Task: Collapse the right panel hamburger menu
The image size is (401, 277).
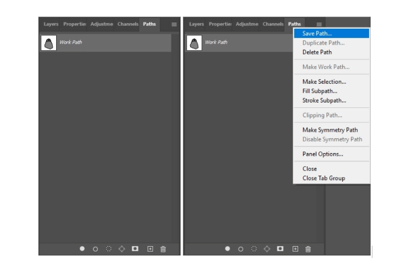Action: [319, 24]
